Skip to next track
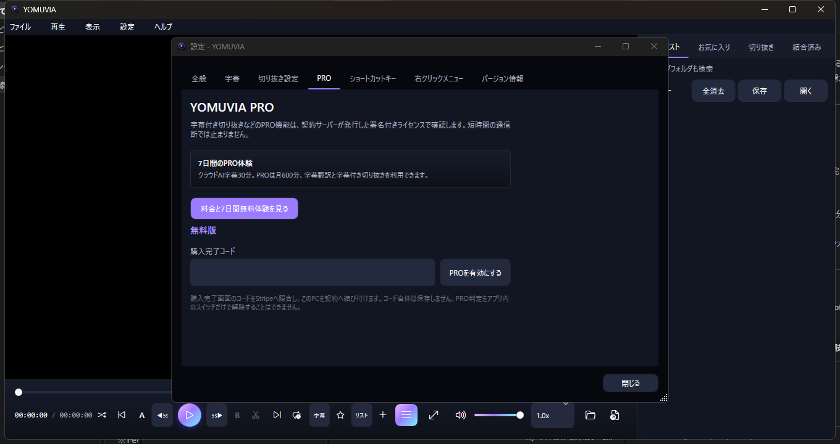The width and height of the screenshot is (840, 444). (277, 415)
